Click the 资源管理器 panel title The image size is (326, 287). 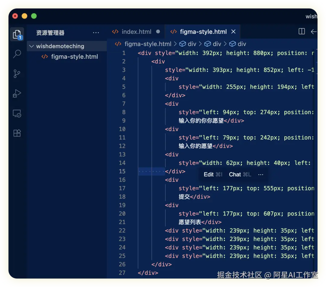tap(50, 33)
